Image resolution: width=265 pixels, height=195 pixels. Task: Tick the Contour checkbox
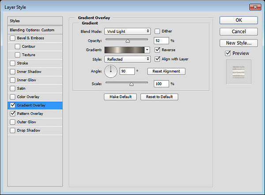tap(17, 46)
